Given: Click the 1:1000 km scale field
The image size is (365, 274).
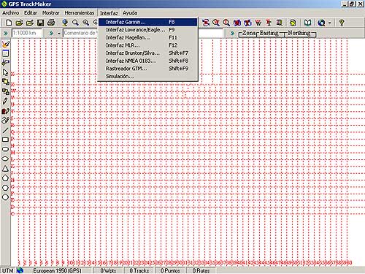Looking at the screenshot, I should tap(27, 33).
